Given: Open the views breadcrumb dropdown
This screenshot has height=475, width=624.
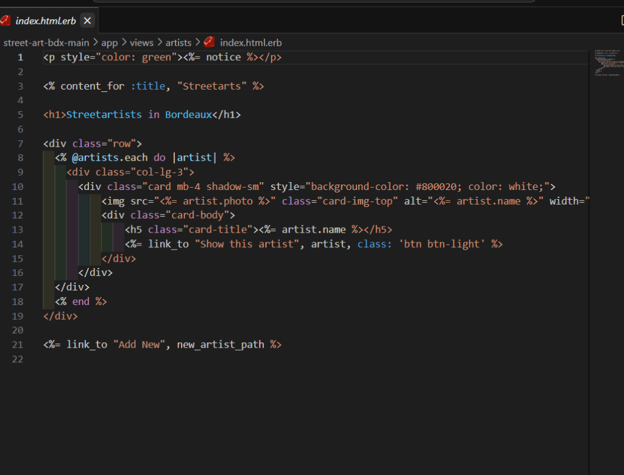Looking at the screenshot, I should (141, 42).
